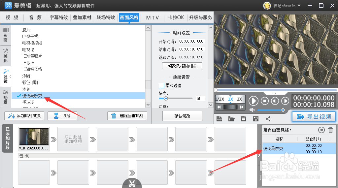This screenshot has height=188, width=338.
Task: Step to next frame
Action: pos(285,101)
